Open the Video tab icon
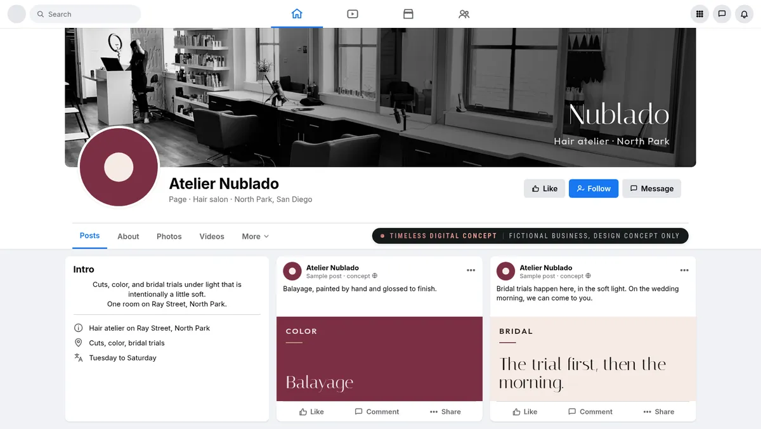761x429 pixels. [x=353, y=14]
